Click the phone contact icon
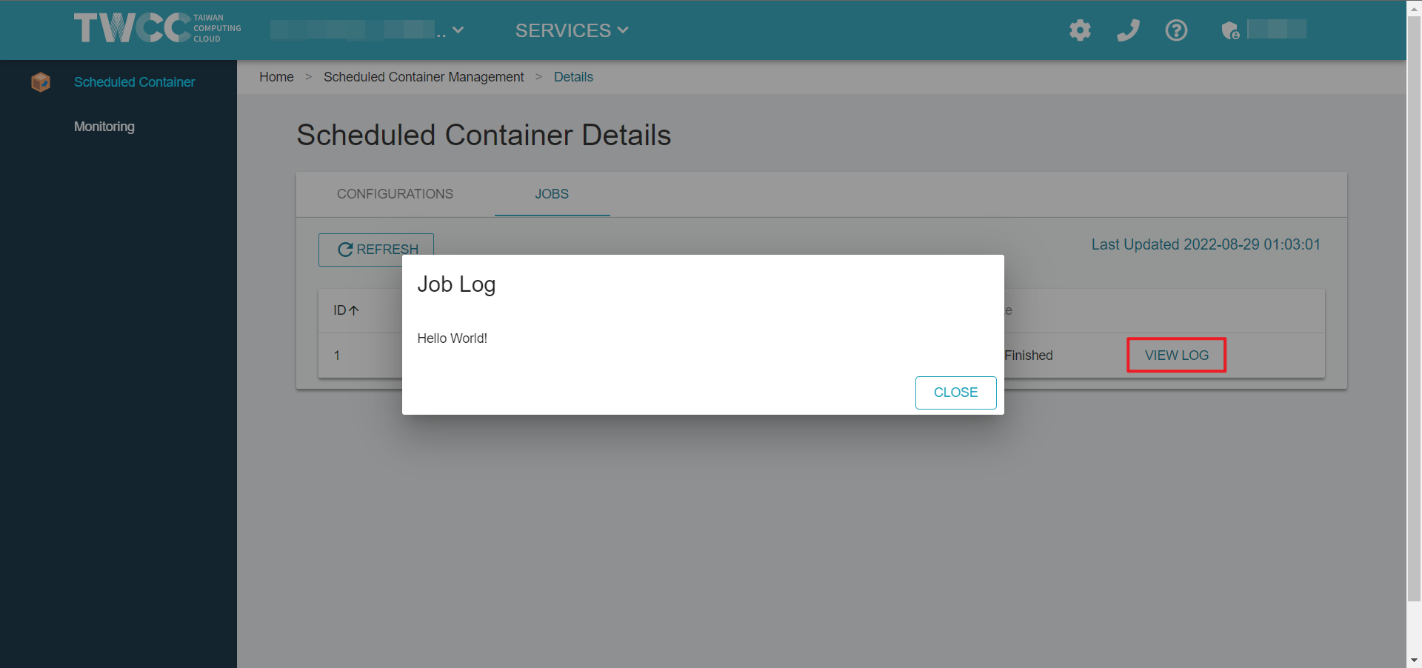 (1128, 30)
